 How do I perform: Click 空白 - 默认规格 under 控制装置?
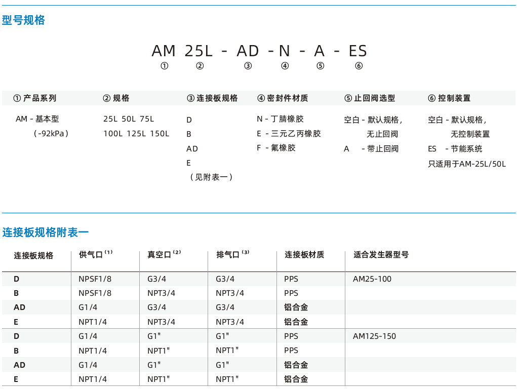(457, 120)
